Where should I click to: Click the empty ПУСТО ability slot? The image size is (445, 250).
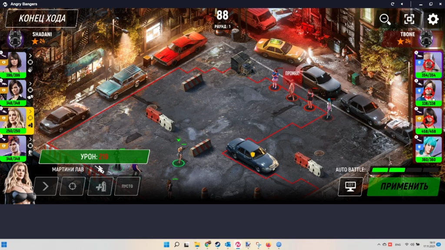127,186
